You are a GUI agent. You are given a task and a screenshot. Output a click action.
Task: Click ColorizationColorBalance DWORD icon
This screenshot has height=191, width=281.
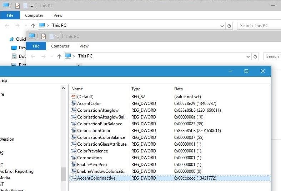74,137
